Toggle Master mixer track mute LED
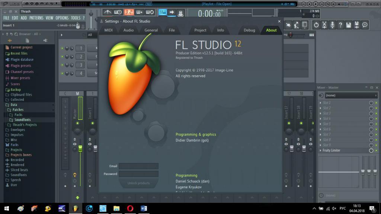The width and height of the screenshot is (381, 214). tap(77, 123)
